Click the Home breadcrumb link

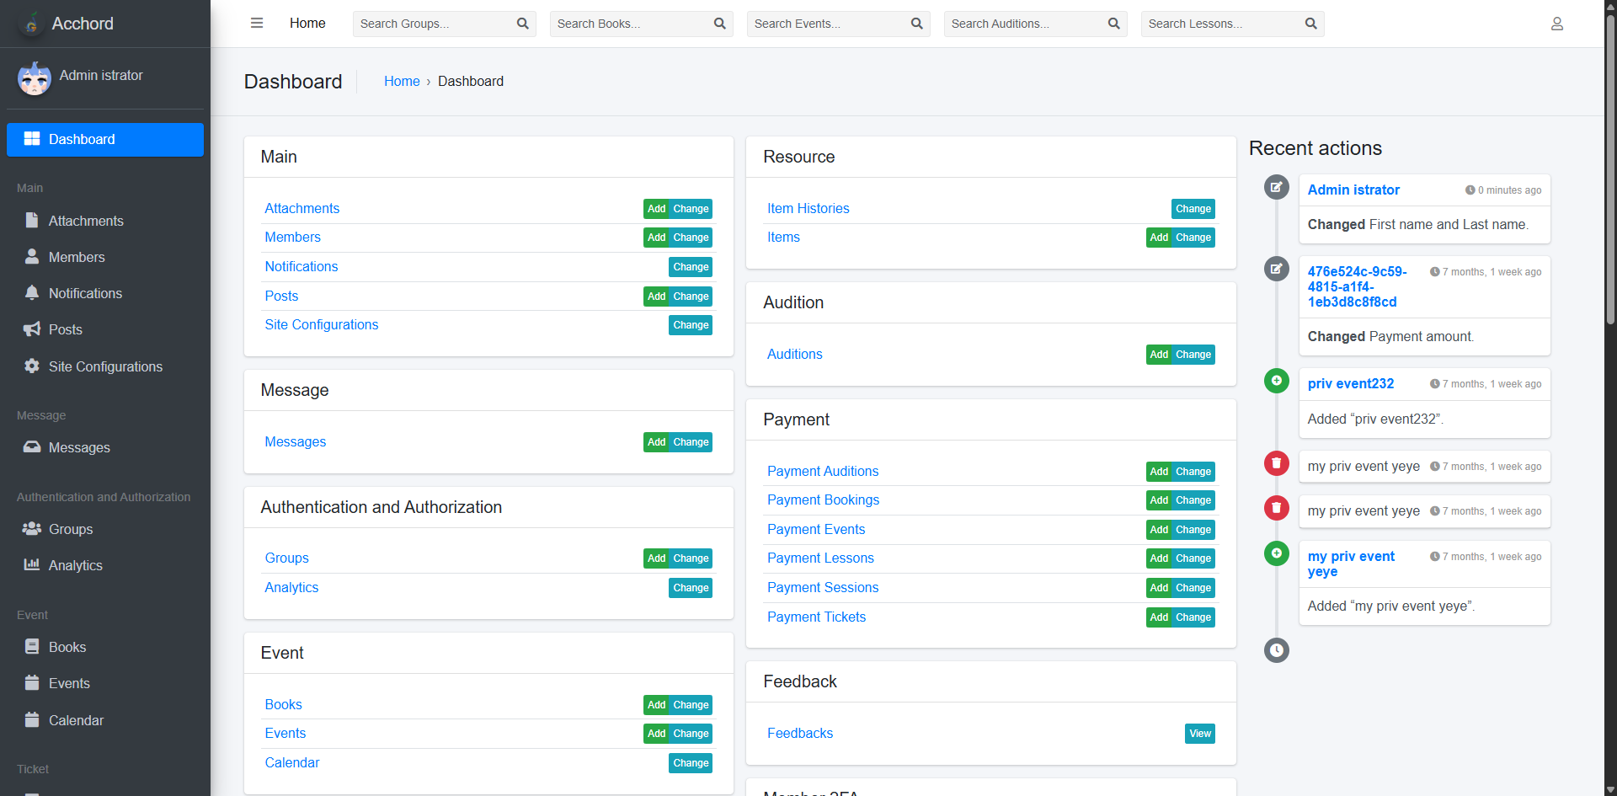[x=402, y=81]
